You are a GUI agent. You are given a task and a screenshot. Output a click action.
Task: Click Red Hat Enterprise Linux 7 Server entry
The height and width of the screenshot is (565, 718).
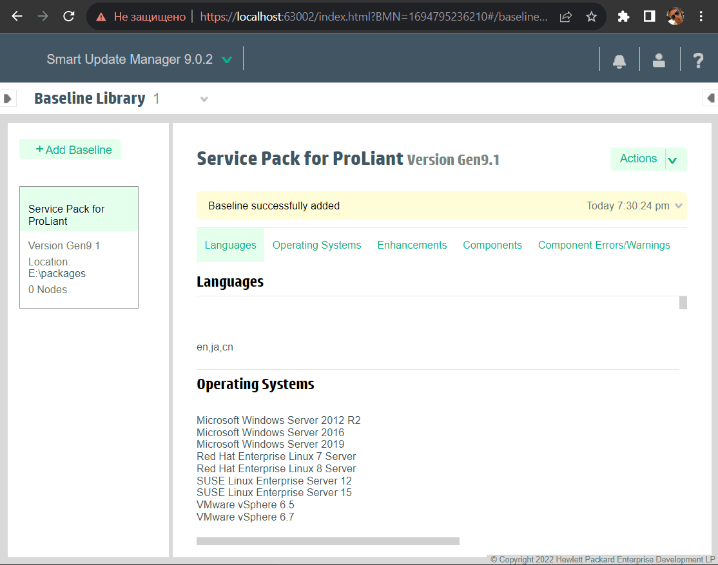pos(276,457)
